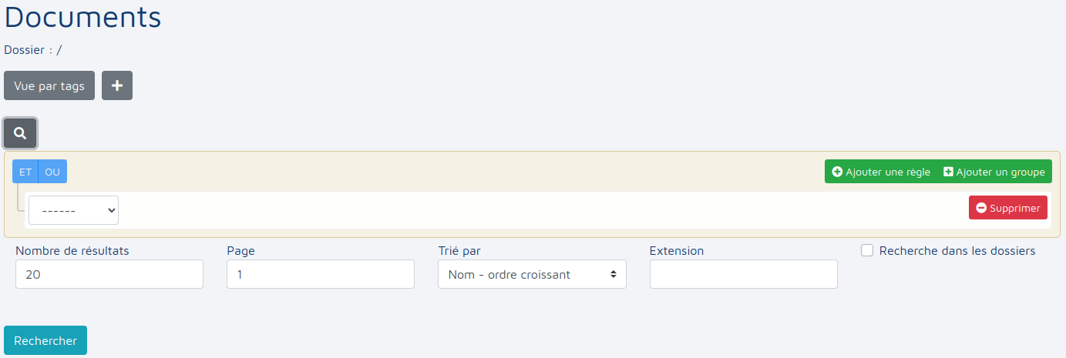Click the Nombre de résultats label
The width and height of the screenshot is (1066, 358).
coord(72,250)
